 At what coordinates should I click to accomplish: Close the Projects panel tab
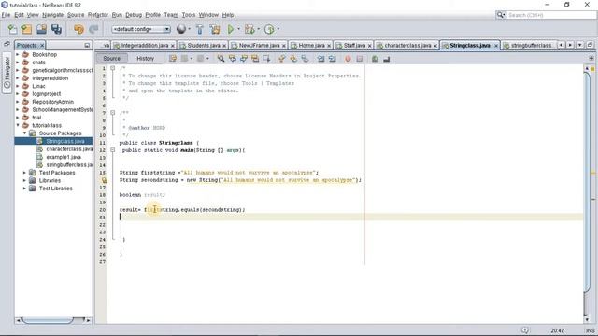click(x=42, y=46)
